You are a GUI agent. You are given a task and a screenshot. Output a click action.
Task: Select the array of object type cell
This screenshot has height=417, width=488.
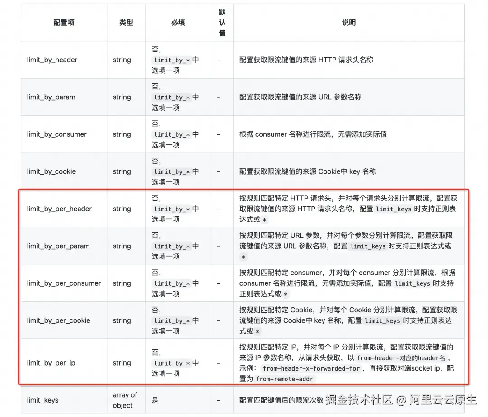coord(125,400)
